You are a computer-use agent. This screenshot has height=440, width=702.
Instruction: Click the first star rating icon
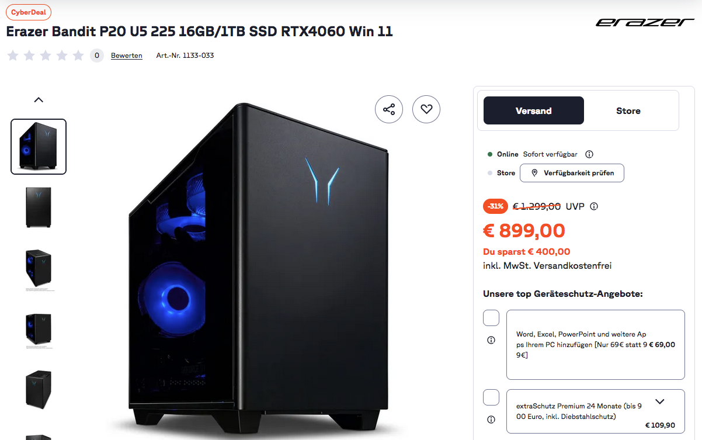point(13,56)
